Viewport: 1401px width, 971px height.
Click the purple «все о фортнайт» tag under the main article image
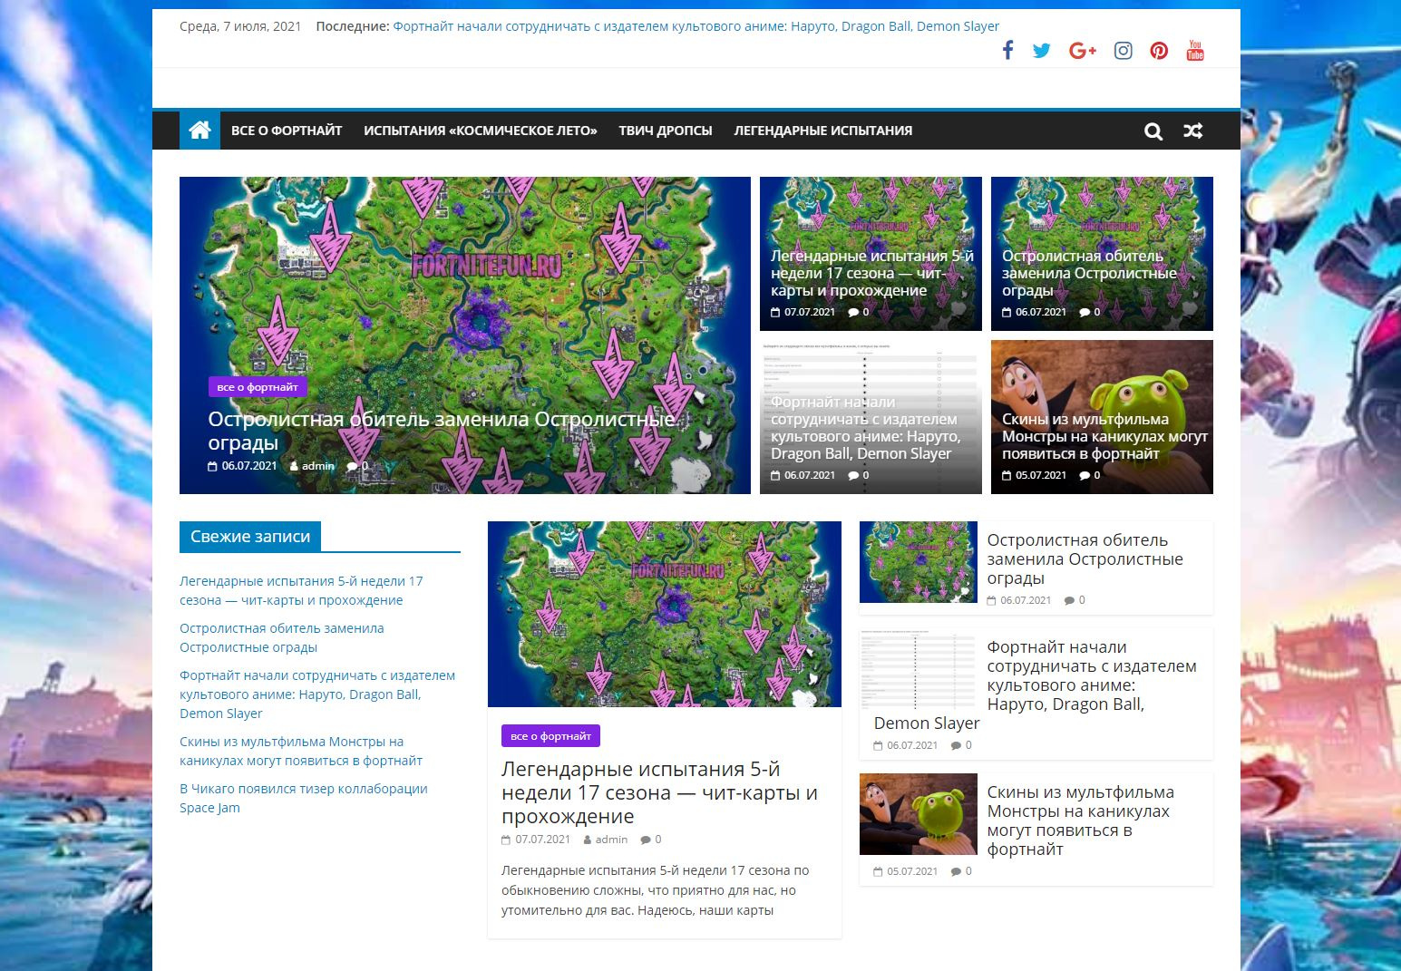point(550,736)
